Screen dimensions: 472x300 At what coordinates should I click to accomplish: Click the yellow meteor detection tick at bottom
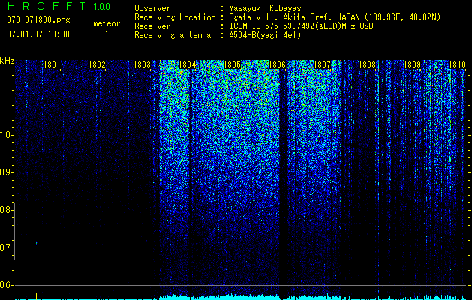pos(37,295)
